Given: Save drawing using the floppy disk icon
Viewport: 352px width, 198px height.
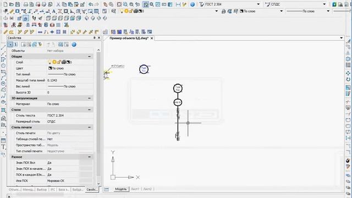Looking at the screenshot, I should (x=18, y=4).
